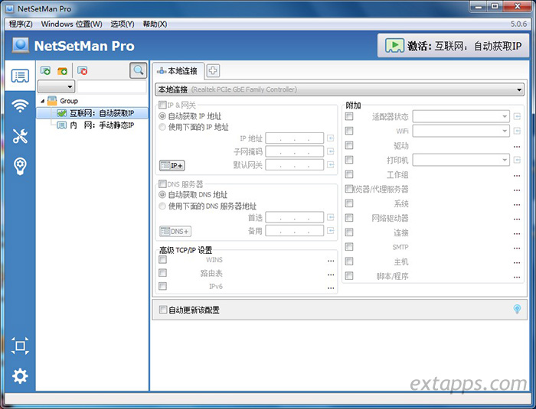The image size is (536, 409).
Task: Open the 选项(Y) menu
Action: 122,24
